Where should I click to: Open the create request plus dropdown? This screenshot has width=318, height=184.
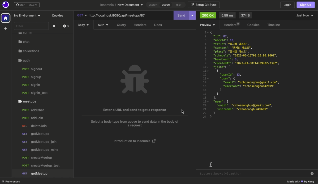66,26
